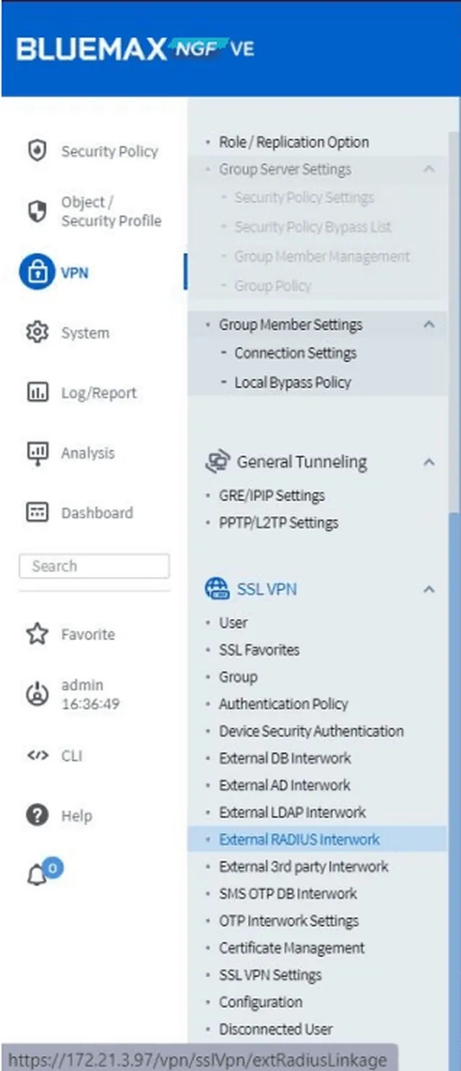The image size is (461, 1071).
Task: Open the CLI code bracket icon
Action: coord(37,755)
